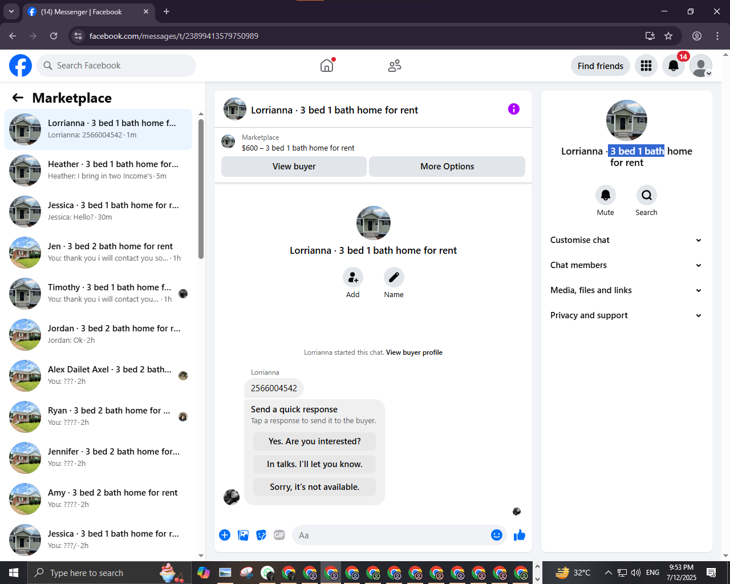Image resolution: width=730 pixels, height=584 pixels.
Task: Open browser profile icon in toolbar
Action: point(697,36)
